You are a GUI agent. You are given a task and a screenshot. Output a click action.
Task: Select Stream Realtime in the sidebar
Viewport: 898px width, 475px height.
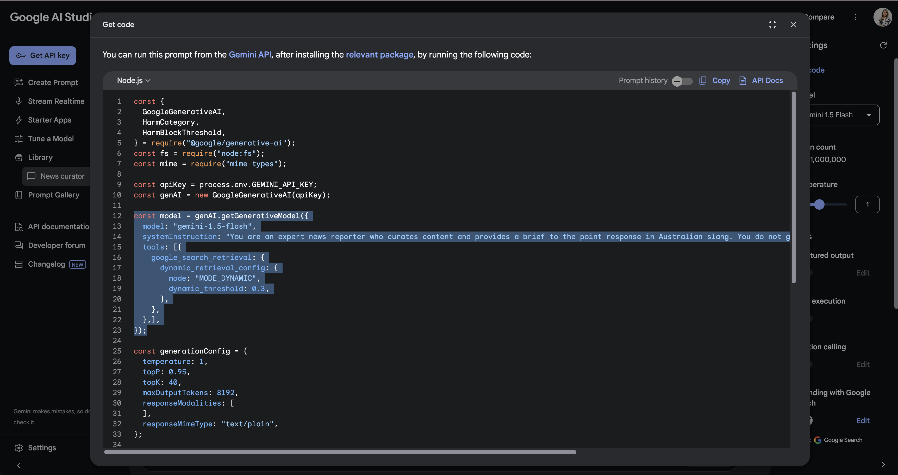pyautogui.click(x=56, y=101)
